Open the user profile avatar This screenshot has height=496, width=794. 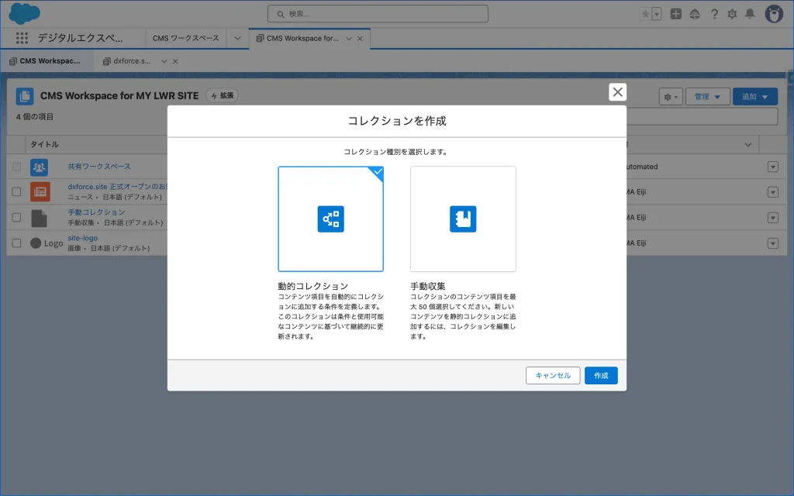[774, 14]
